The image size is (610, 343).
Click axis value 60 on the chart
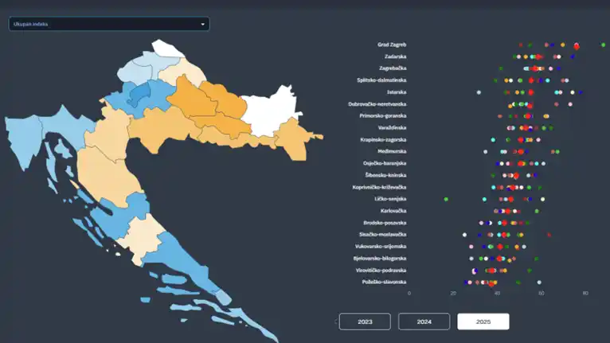click(542, 293)
